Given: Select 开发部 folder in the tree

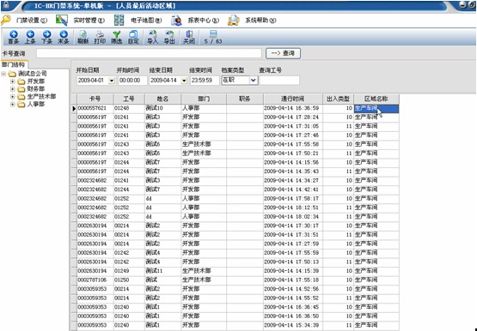Looking at the screenshot, I should (x=36, y=81).
